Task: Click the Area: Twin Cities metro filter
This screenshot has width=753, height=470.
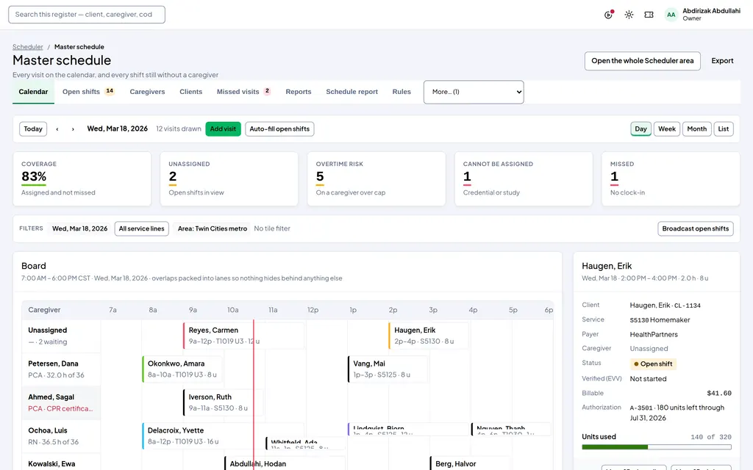Action: pyautogui.click(x=213, y=229)
